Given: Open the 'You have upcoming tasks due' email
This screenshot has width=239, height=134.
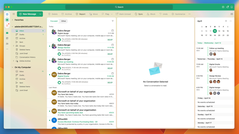Looking at the screenshot, I should pos(81,112).
